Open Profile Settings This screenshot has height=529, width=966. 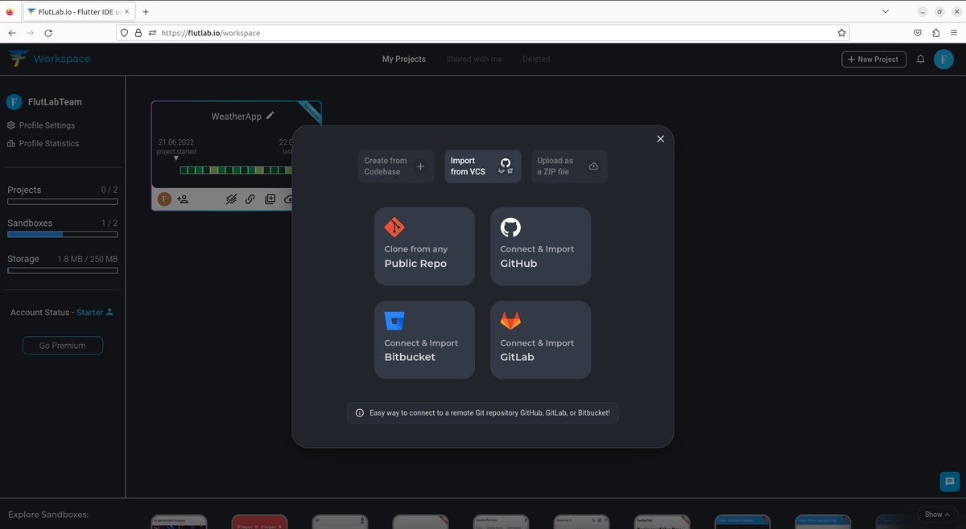(41, 125)
